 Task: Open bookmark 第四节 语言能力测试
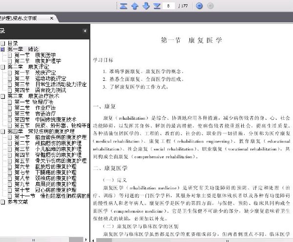40,90
